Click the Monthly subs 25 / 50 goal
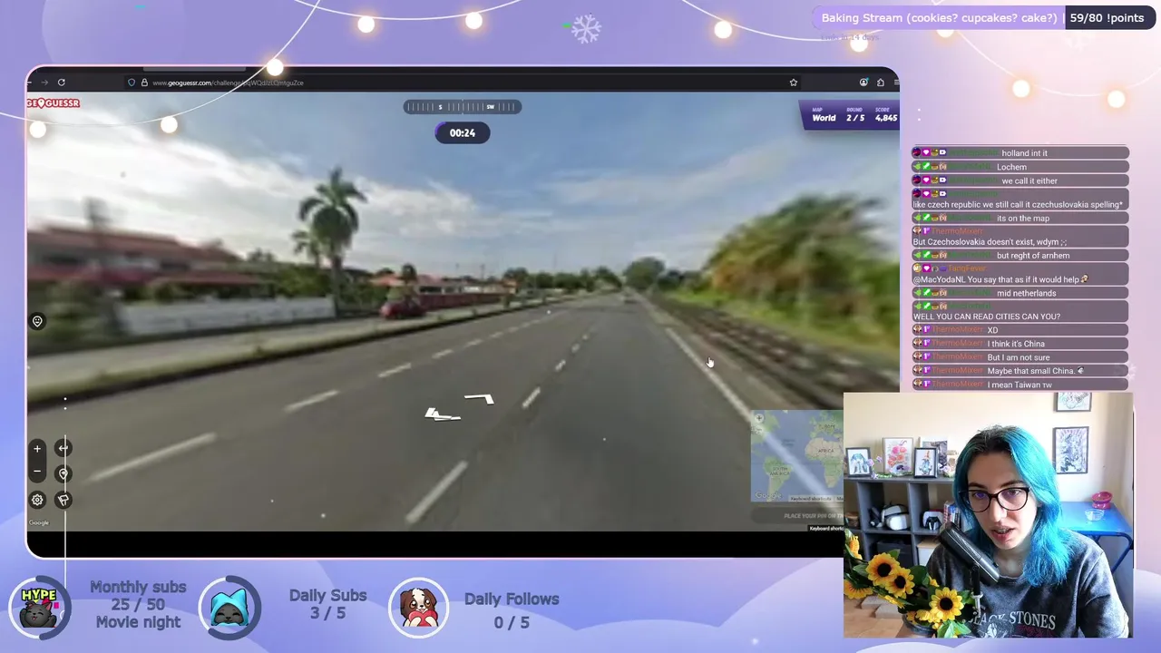This screenshot has width=1161, height=653. tap(138, 605)
